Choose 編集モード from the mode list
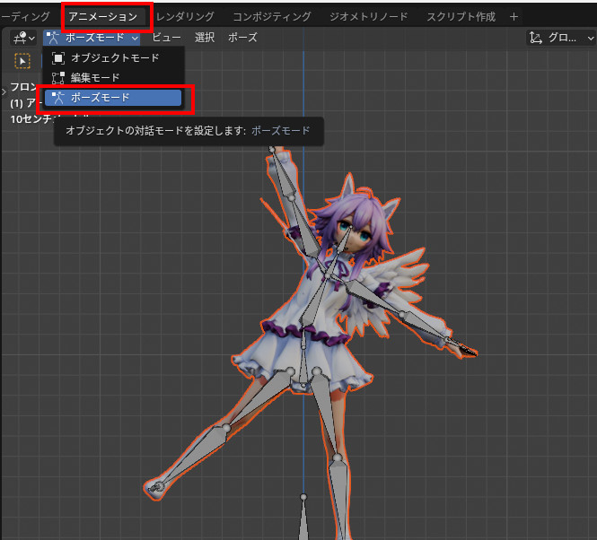The width and height of the screenshot is (597, 540). point(95,77)
